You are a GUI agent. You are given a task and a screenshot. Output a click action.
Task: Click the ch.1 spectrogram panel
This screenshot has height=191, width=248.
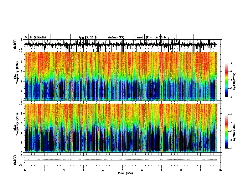tap(121, 76)
